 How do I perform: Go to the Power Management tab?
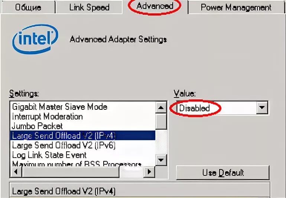point(236,7)
